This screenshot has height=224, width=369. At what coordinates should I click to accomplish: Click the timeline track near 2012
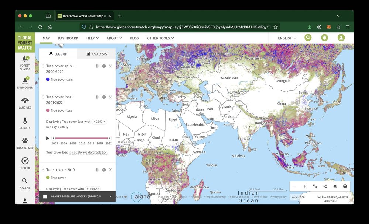[82, 138]
